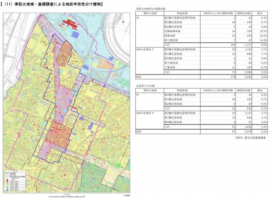Click the 準防火地域 header in the upper table
This screenshot has height=201, width=274.
point(150,13)
